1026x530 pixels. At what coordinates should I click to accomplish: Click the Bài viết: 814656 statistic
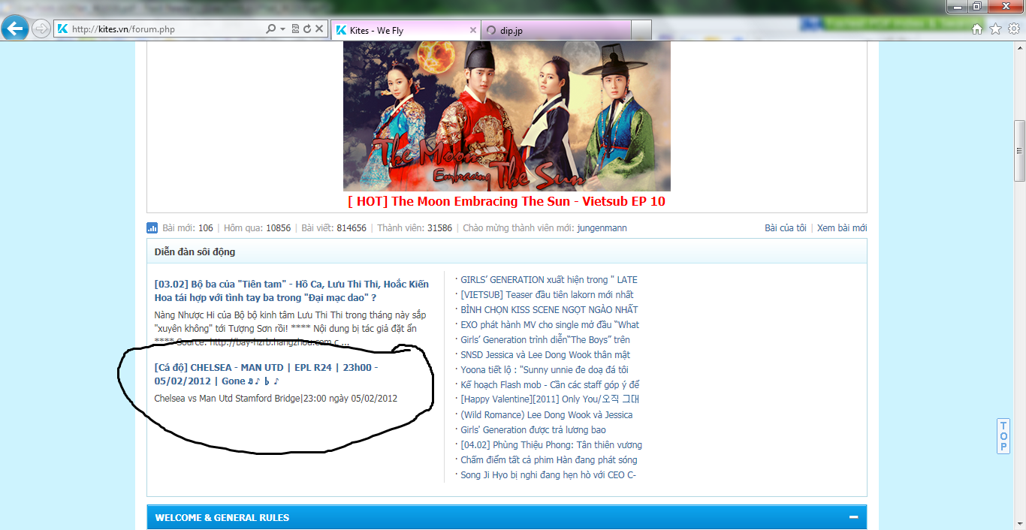[x=334, y=228]
